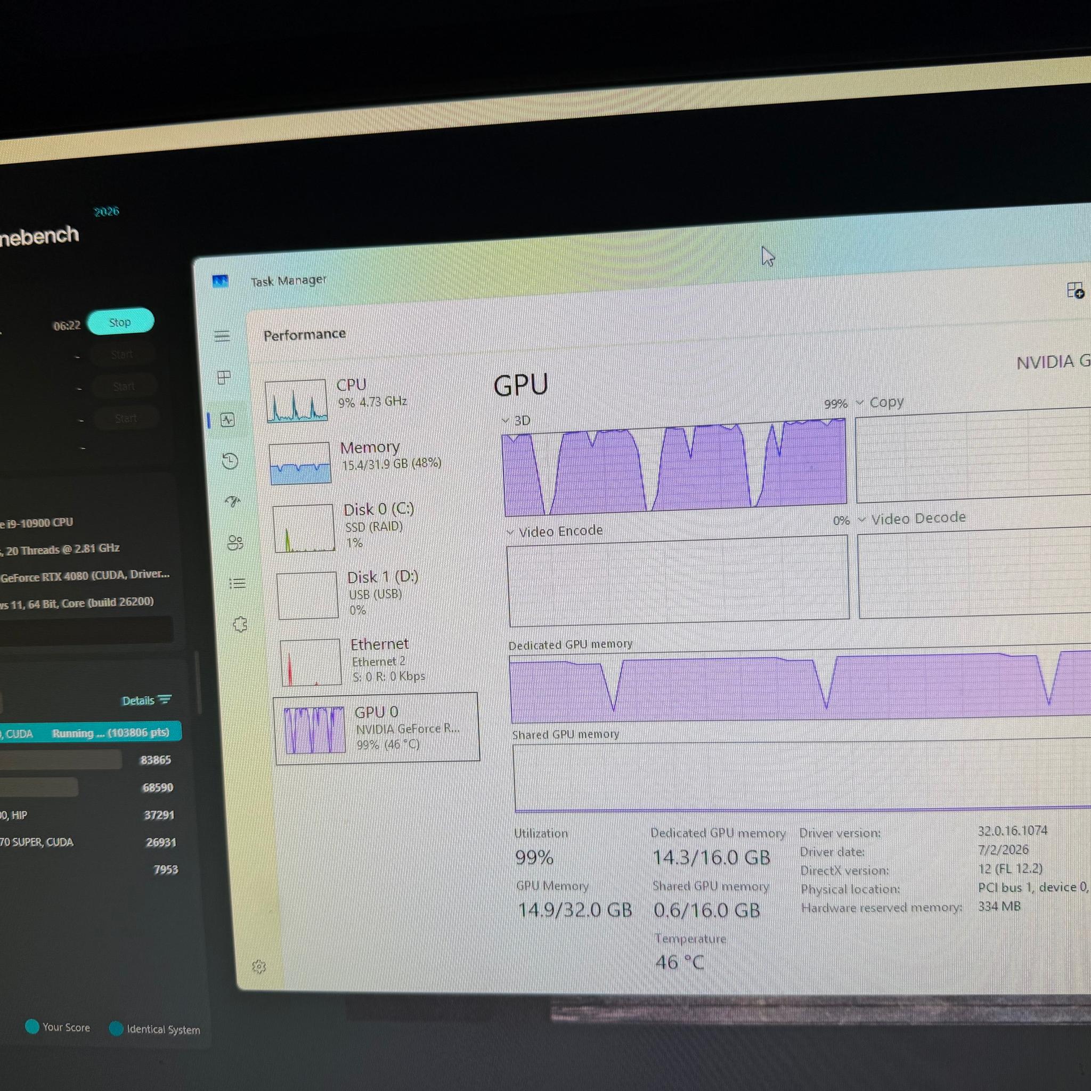Click DirectX version 12 (FL 12.2) value

point(1010,868)
